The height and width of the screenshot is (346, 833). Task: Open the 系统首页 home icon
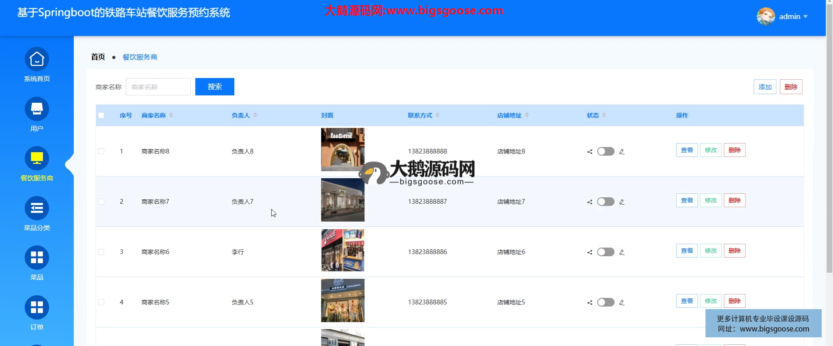pos(37,59)
